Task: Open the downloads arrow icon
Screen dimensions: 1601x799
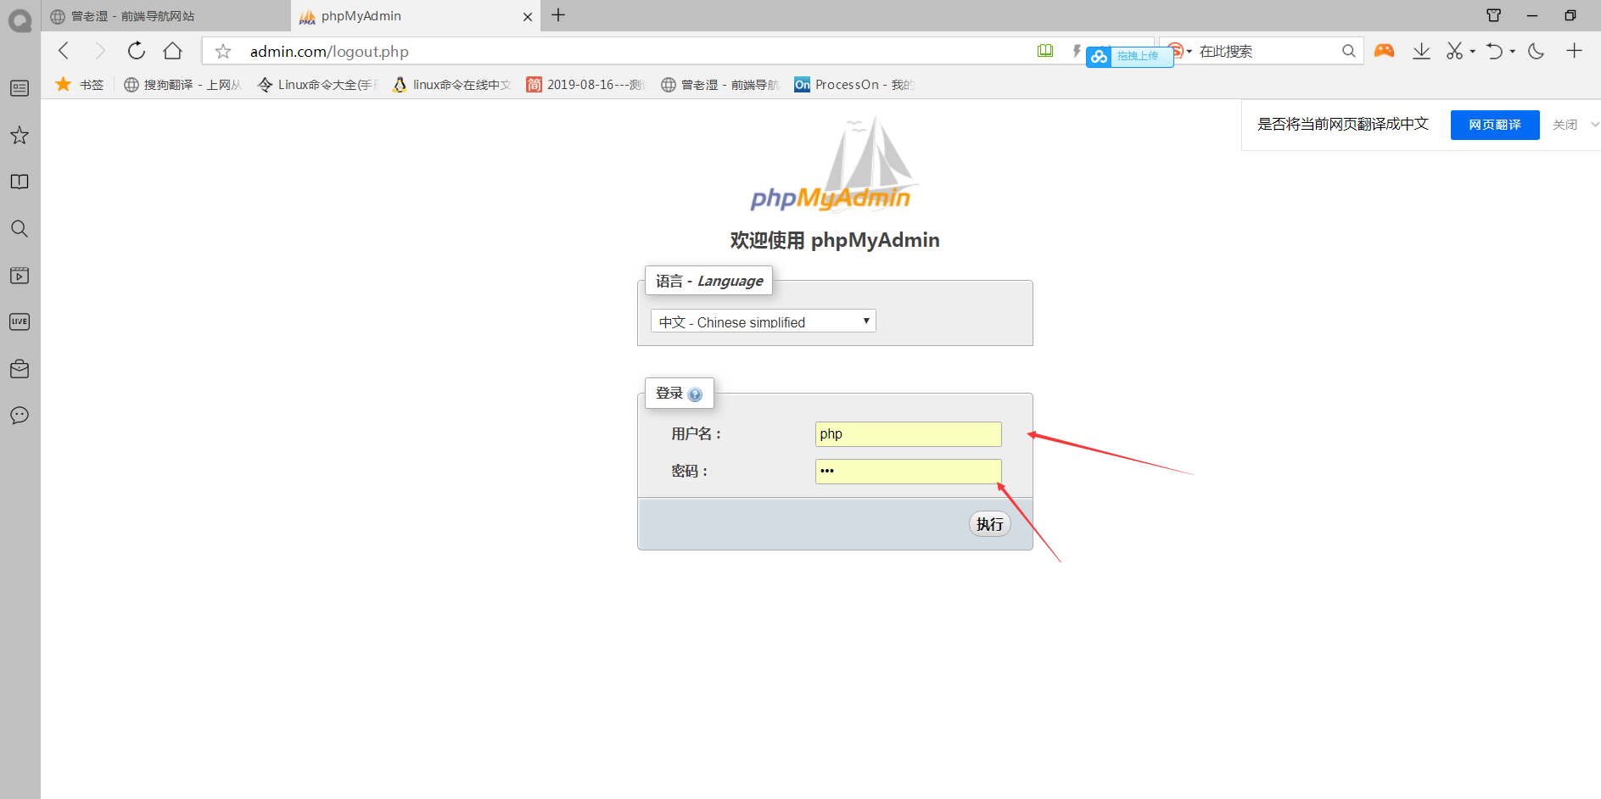Action: pos(1421,51)
